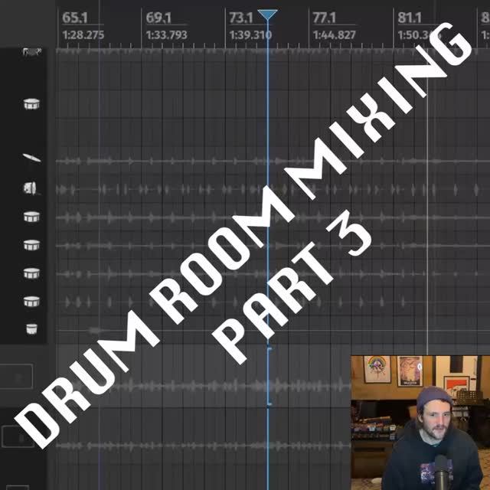The height and width of the screenshot is (490, 490).
Task: Select the drum kit icon above the snare icon
Action: [32, 52]
